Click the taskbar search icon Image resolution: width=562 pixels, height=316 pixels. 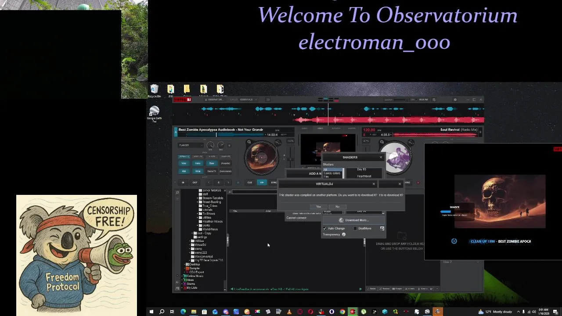[x=162, y=312]
